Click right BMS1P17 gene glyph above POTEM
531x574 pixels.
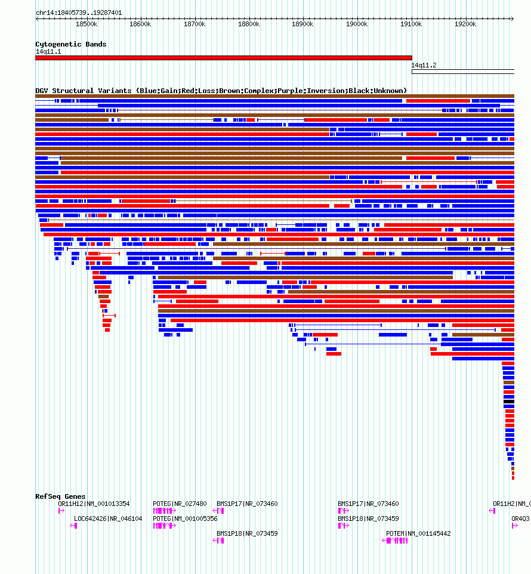(x=343, y=511)
